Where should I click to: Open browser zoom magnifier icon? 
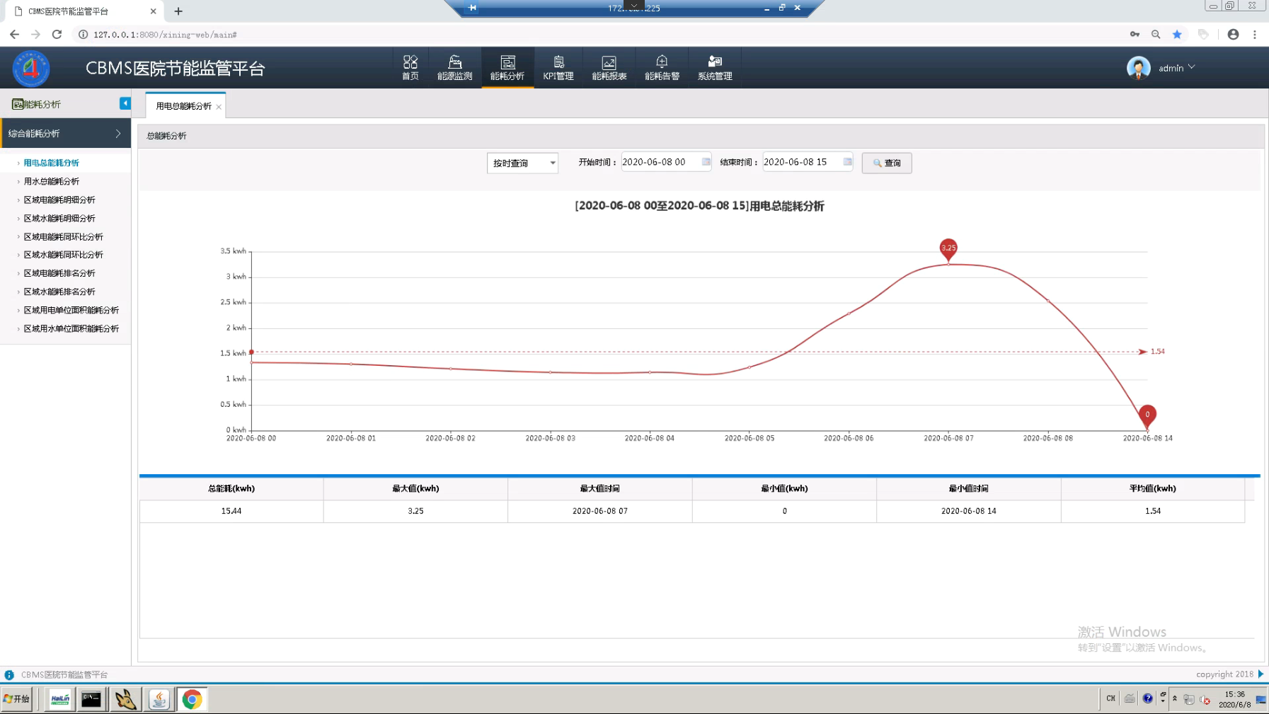click(x=1156, y=34)
